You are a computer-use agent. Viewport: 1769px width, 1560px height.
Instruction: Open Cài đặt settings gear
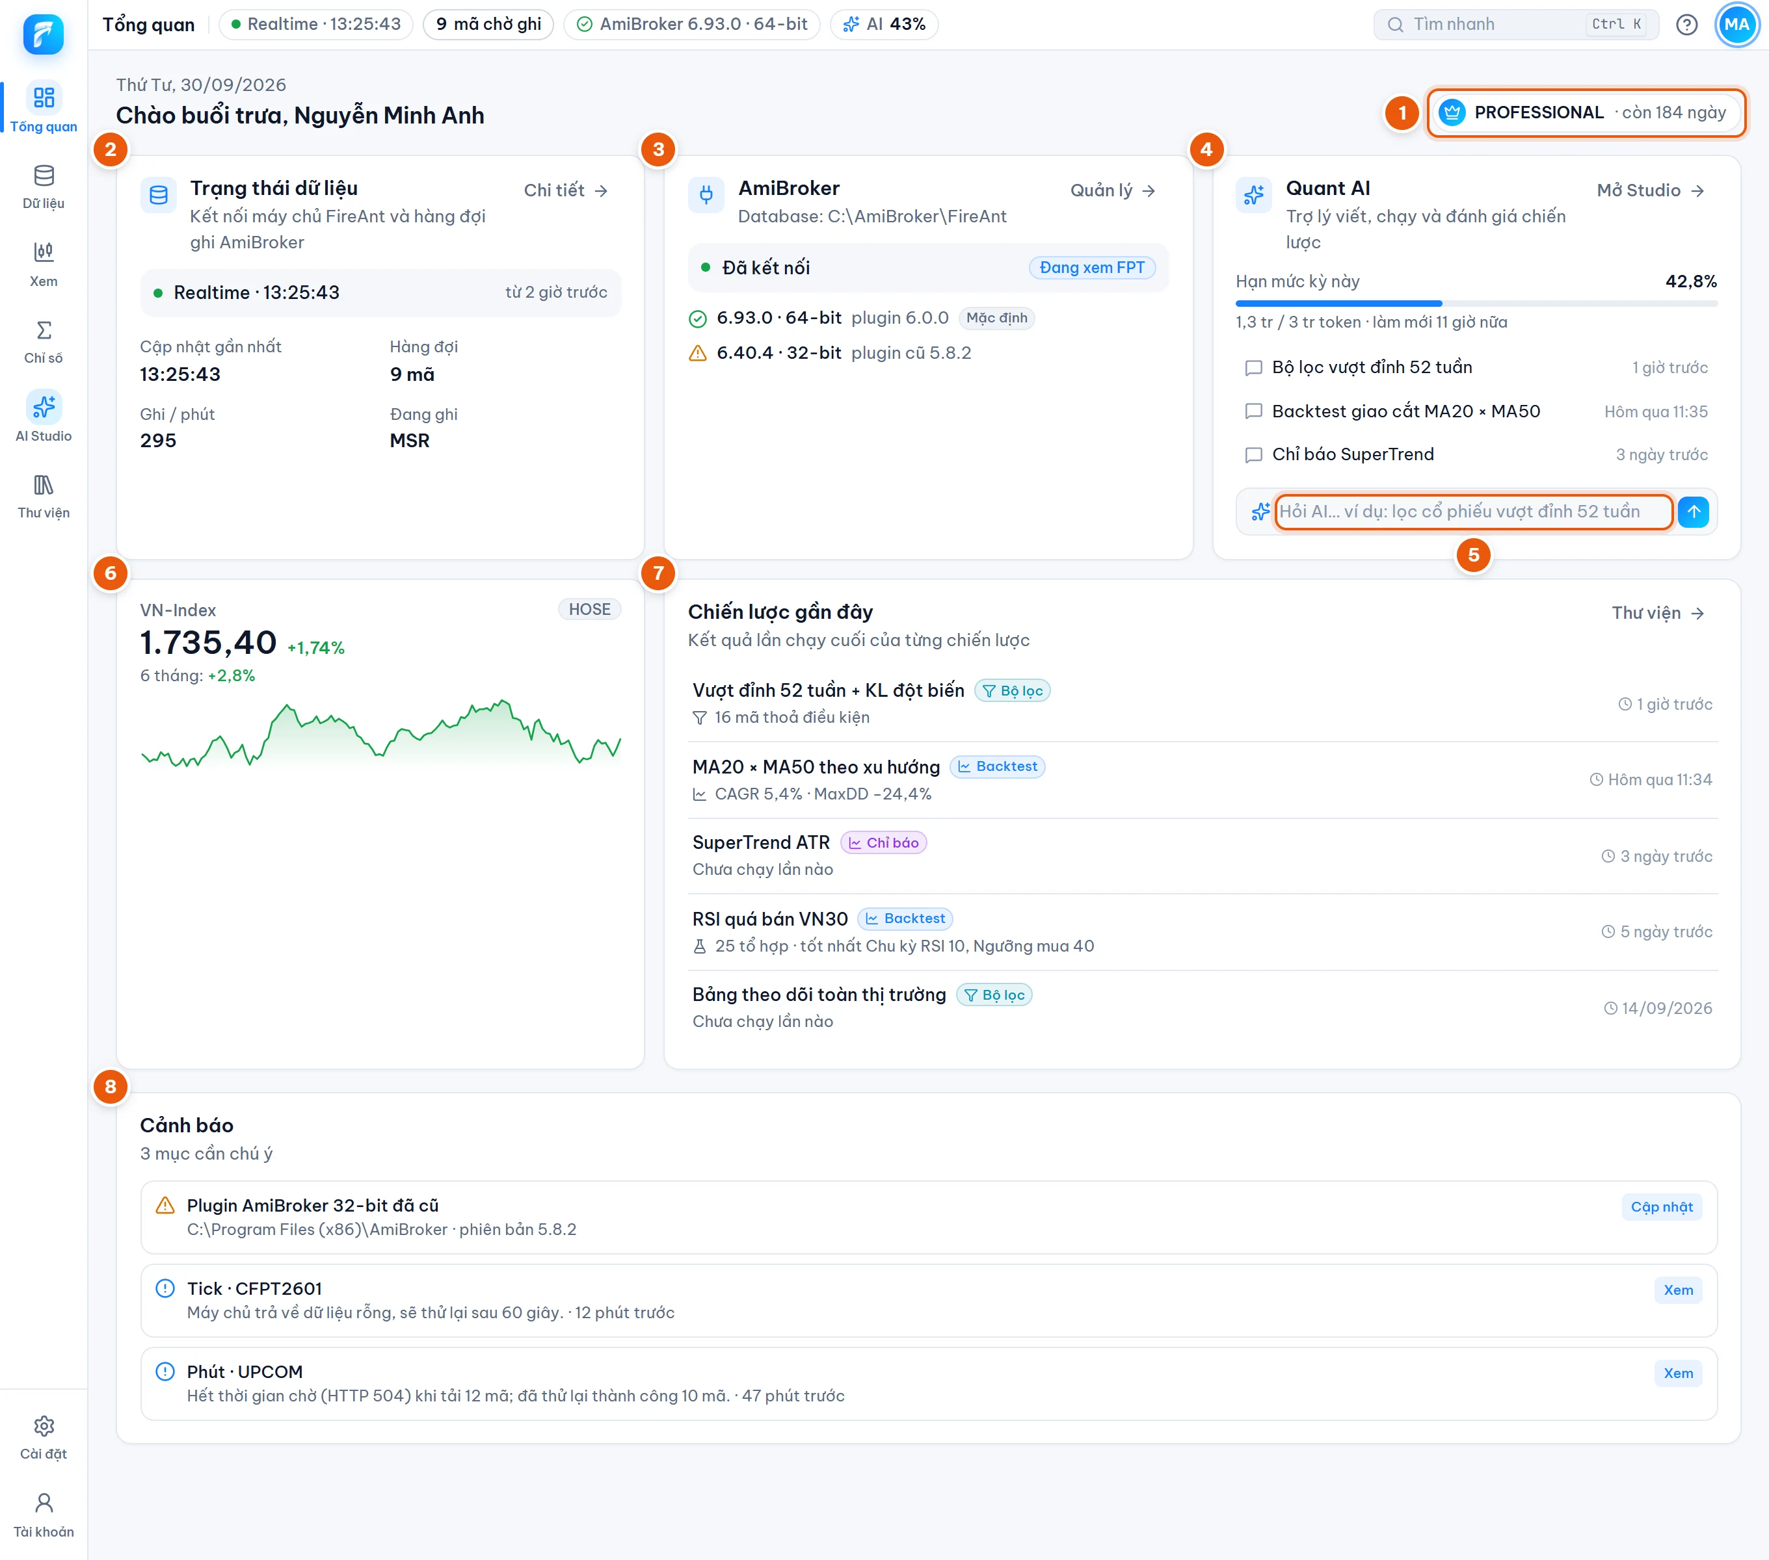pyautogui.click(x=44, y=1437)
